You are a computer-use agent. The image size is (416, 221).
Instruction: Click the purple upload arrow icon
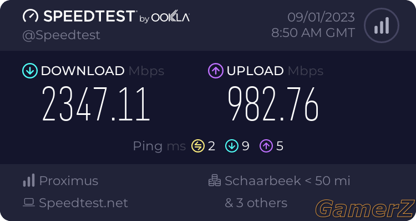pyautogui.click(x=216, y=71)
